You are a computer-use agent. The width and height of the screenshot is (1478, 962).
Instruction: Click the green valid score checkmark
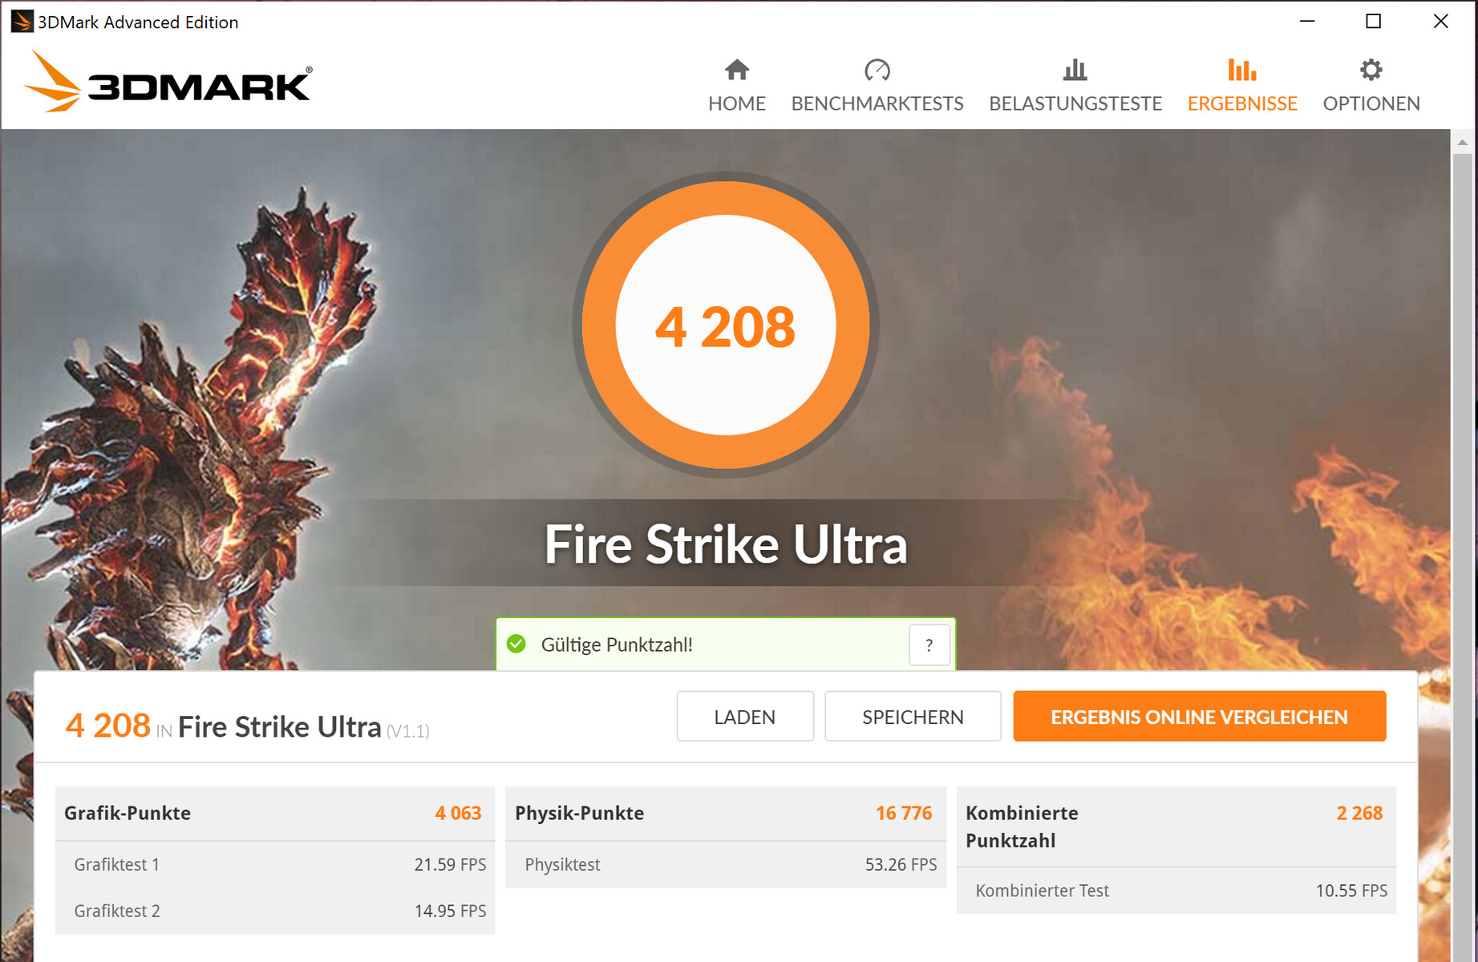click(516, 644)
